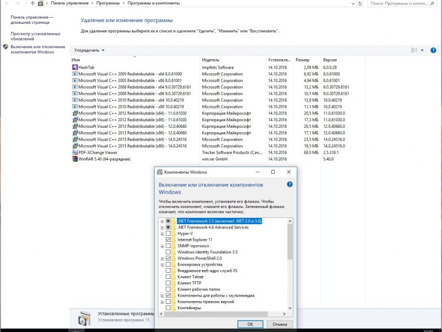Click the WinRAR 5.40 program icon
Viewport: 442px width, 332px height.
pos(75,159)
